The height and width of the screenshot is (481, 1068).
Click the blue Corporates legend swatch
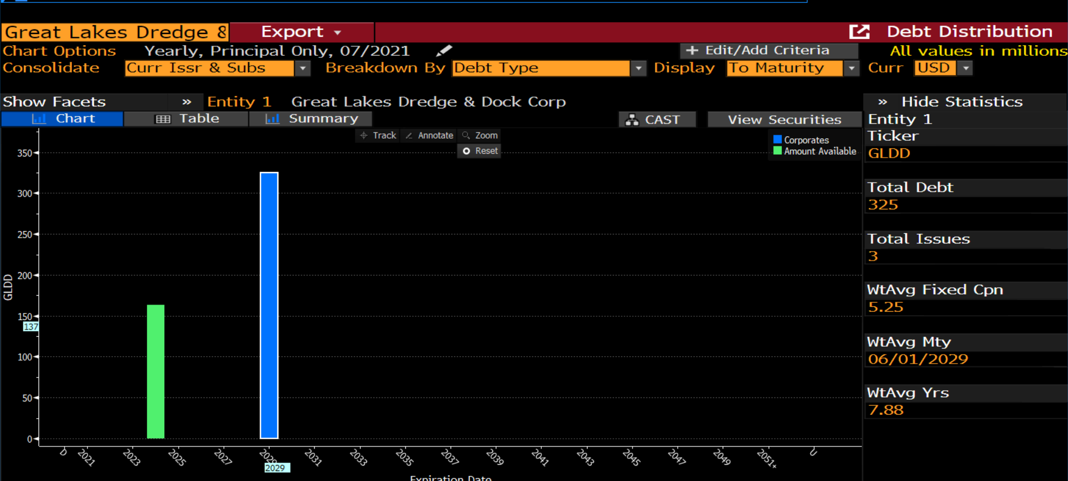pos(777,139)
